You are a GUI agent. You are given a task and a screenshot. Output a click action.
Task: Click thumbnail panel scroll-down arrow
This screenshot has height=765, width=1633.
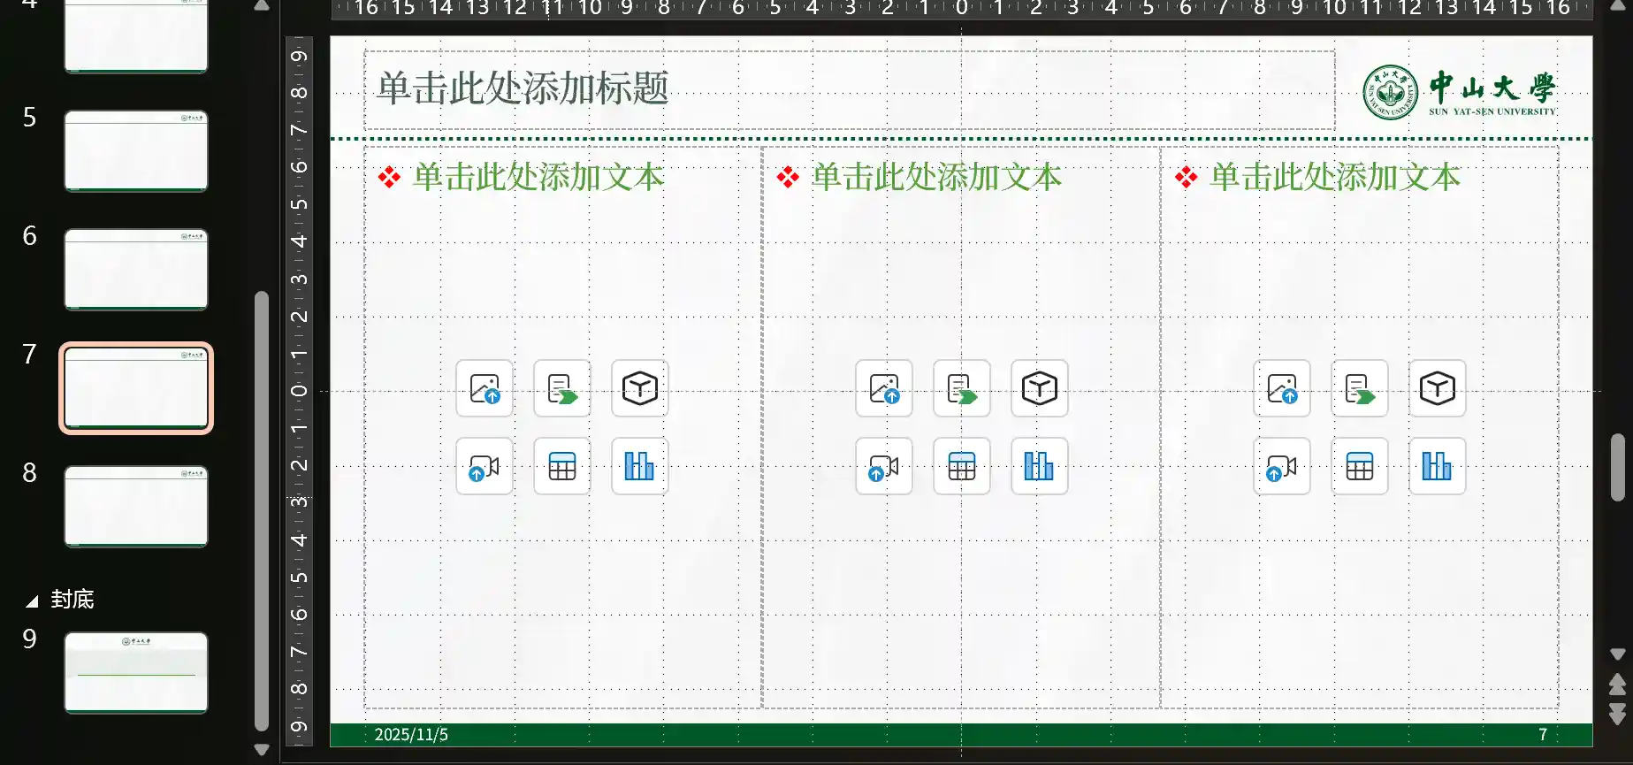(x=262, y=750)
